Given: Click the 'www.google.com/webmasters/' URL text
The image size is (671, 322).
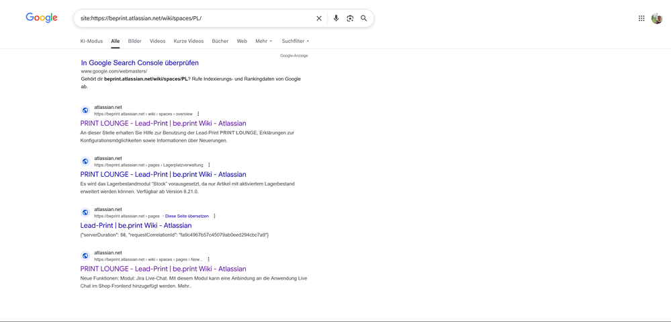Looking at the screenshot, I should tap(114, 71).
